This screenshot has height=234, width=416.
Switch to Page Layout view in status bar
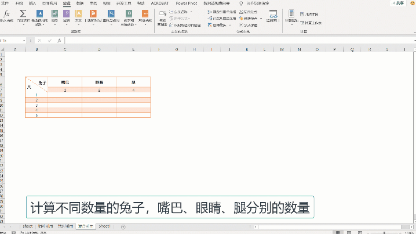tap(349, 232)
